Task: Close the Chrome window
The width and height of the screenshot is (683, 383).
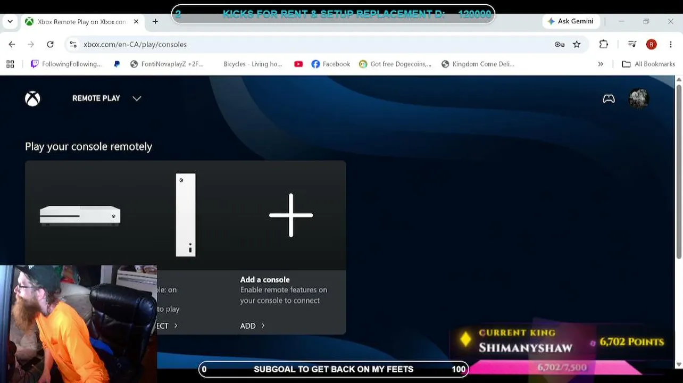Action: (670, 21)
